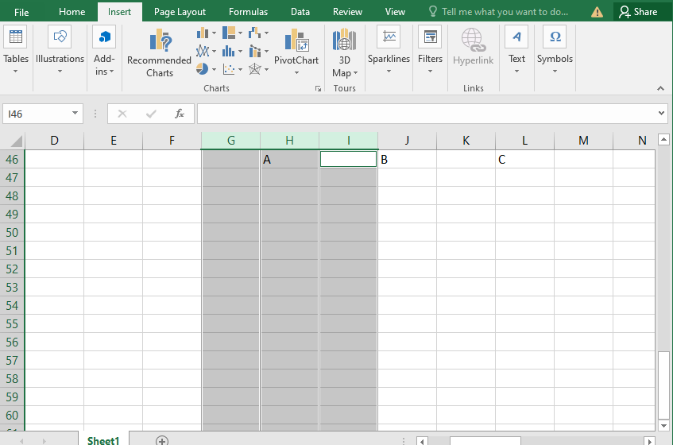Select column D header
Screen dimensions: 673x445
pos(54,141)
